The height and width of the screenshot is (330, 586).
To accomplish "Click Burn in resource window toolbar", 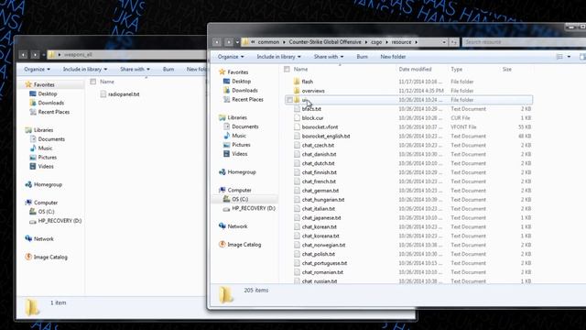I will (x=362, y=57).
